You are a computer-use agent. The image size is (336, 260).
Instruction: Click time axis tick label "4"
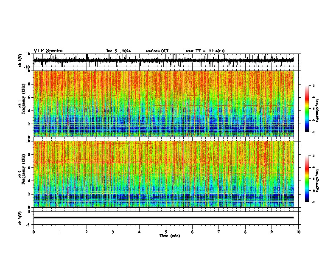coord(140,232)
